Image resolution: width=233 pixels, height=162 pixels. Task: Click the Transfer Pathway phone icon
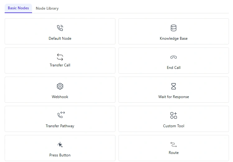(x=61, y=115)
